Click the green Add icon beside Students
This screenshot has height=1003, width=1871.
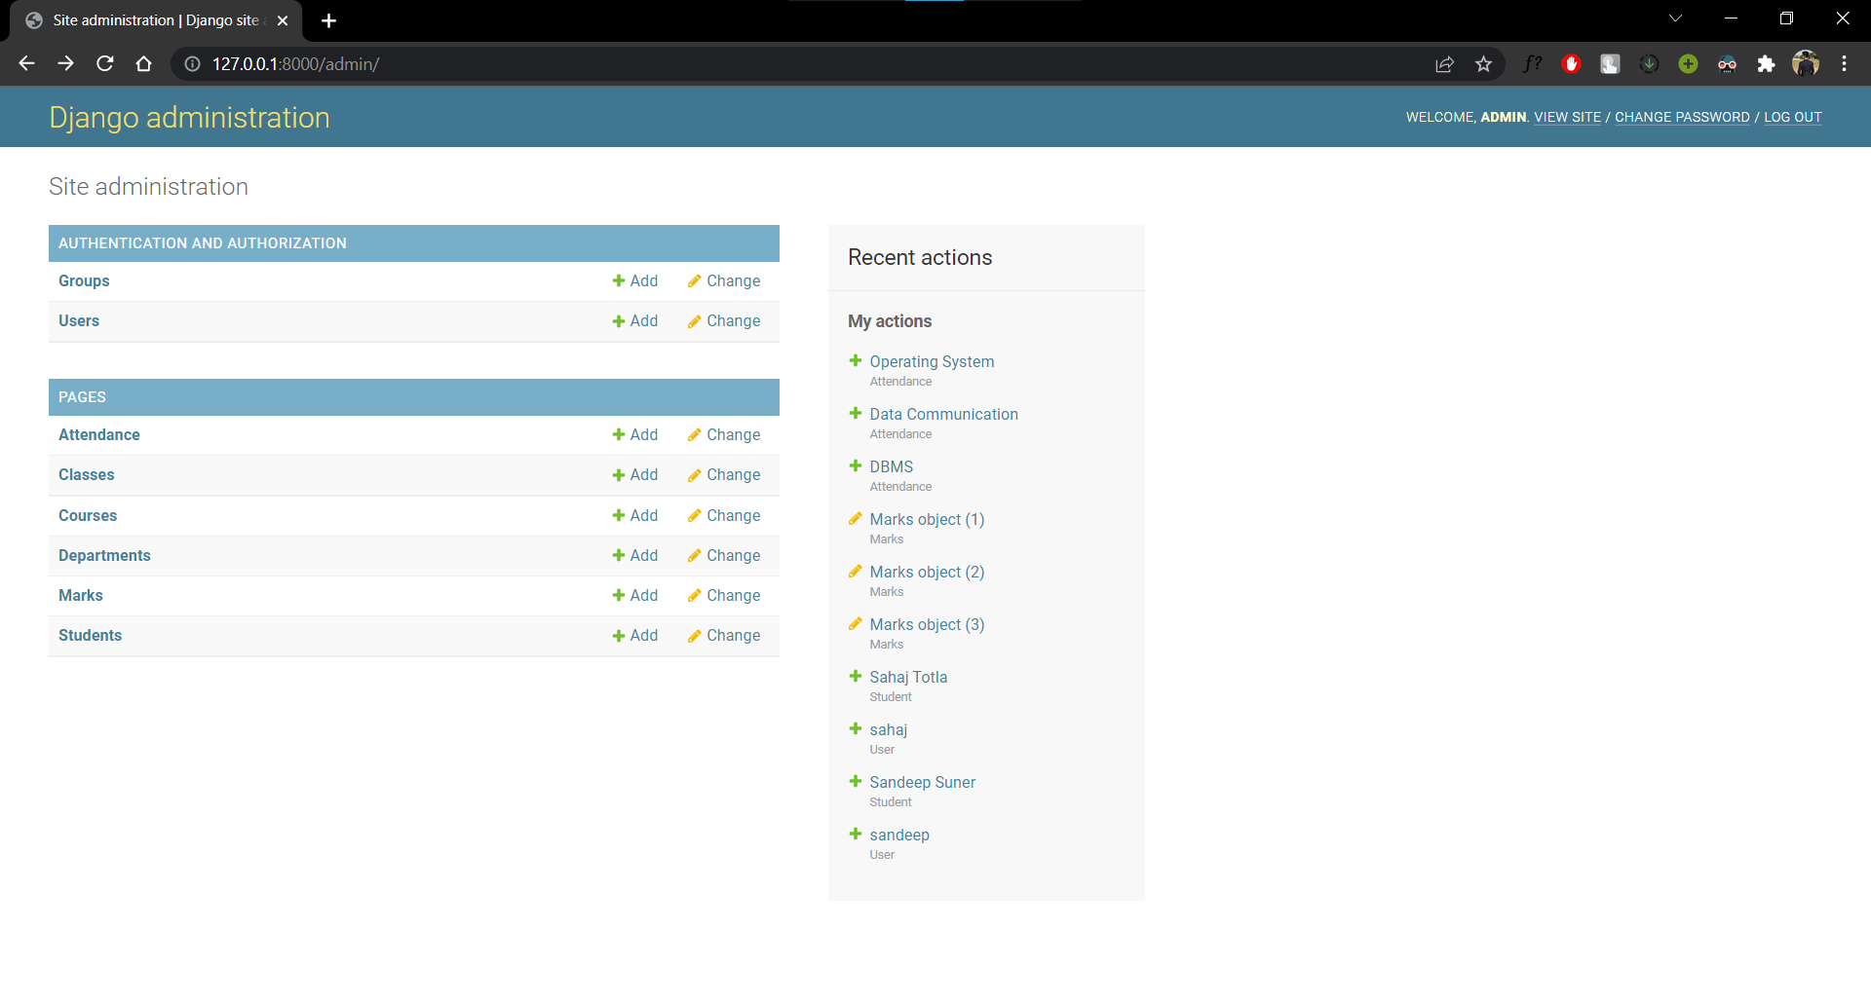coord(619,635)
